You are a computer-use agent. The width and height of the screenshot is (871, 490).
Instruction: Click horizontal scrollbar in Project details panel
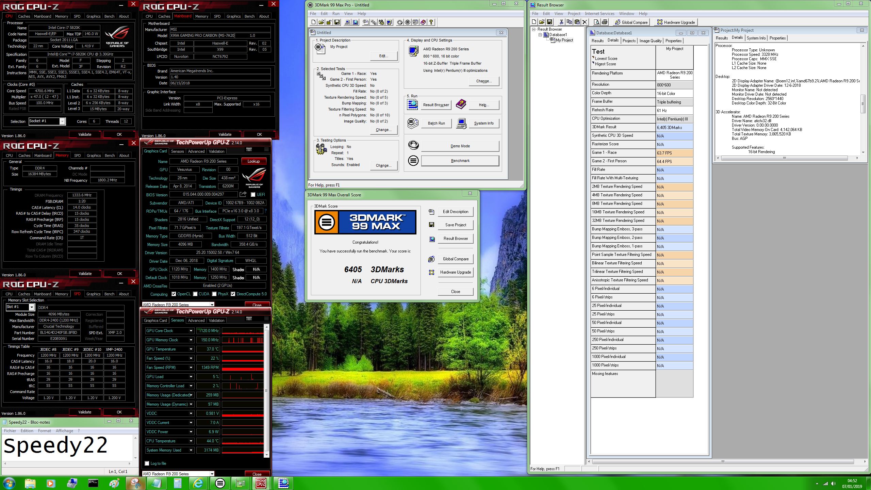click(787, 158)
